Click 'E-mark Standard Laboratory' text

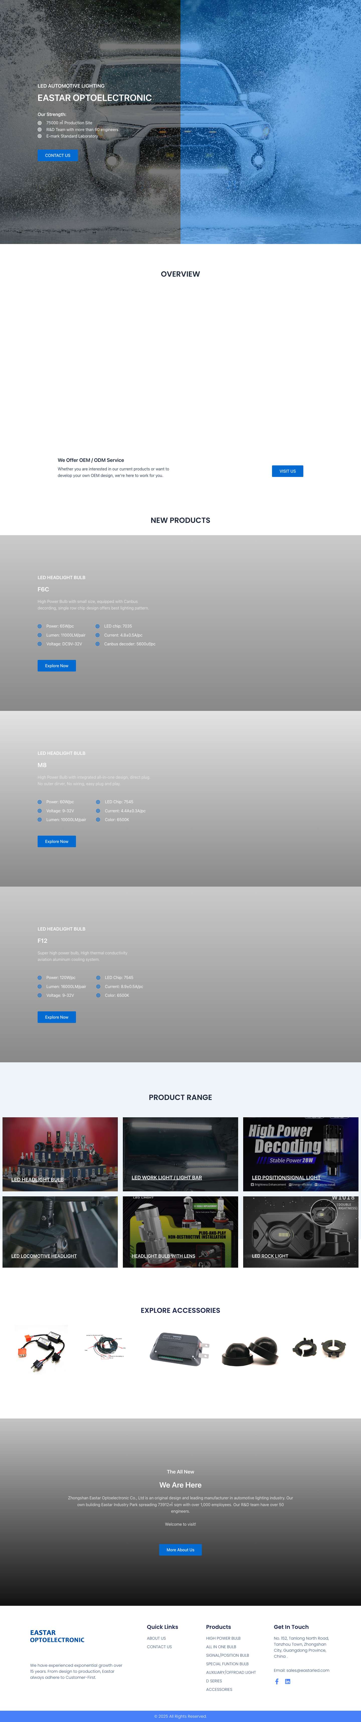coord(72,136)
